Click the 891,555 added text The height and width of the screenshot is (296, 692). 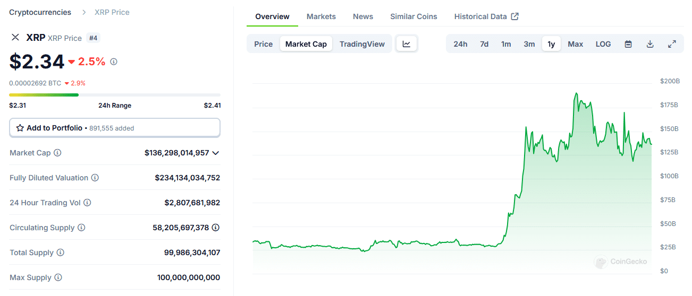pyautogui.click(x=112, y=128)
